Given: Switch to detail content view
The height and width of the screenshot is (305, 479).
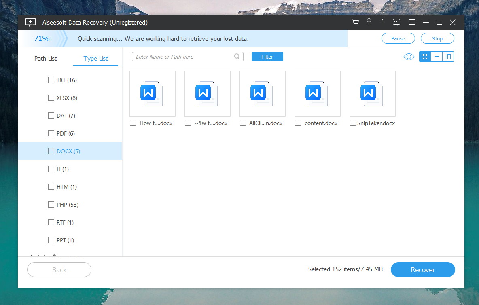Looking at the screenshot, I should point(448,57).
